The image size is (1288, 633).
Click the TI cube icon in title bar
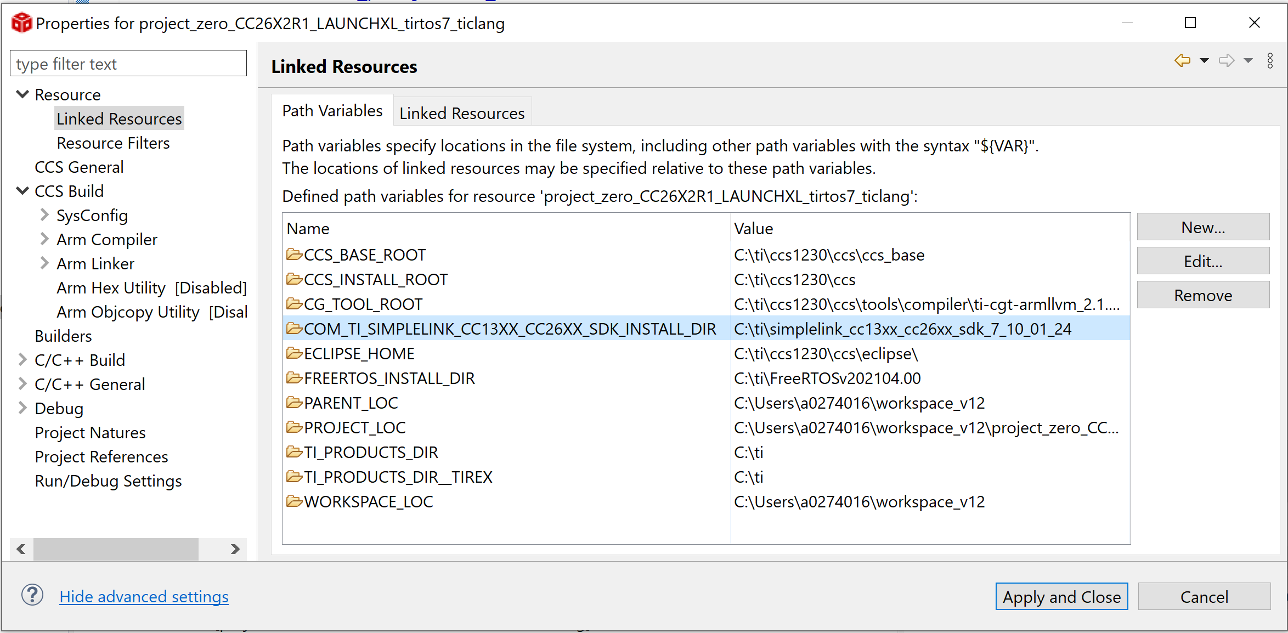pyautogui.click(x=21, y=22)
